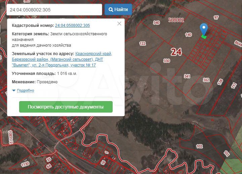Screen dimensions: 242x174
Task: Click parcel label 362 on map
Action: pyautogui.click(x=206, y=80)
